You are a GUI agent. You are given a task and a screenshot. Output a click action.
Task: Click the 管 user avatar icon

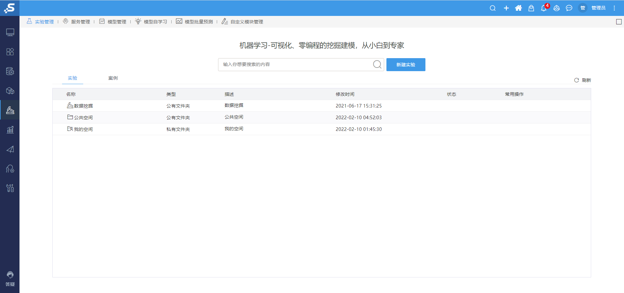[583, 8]
